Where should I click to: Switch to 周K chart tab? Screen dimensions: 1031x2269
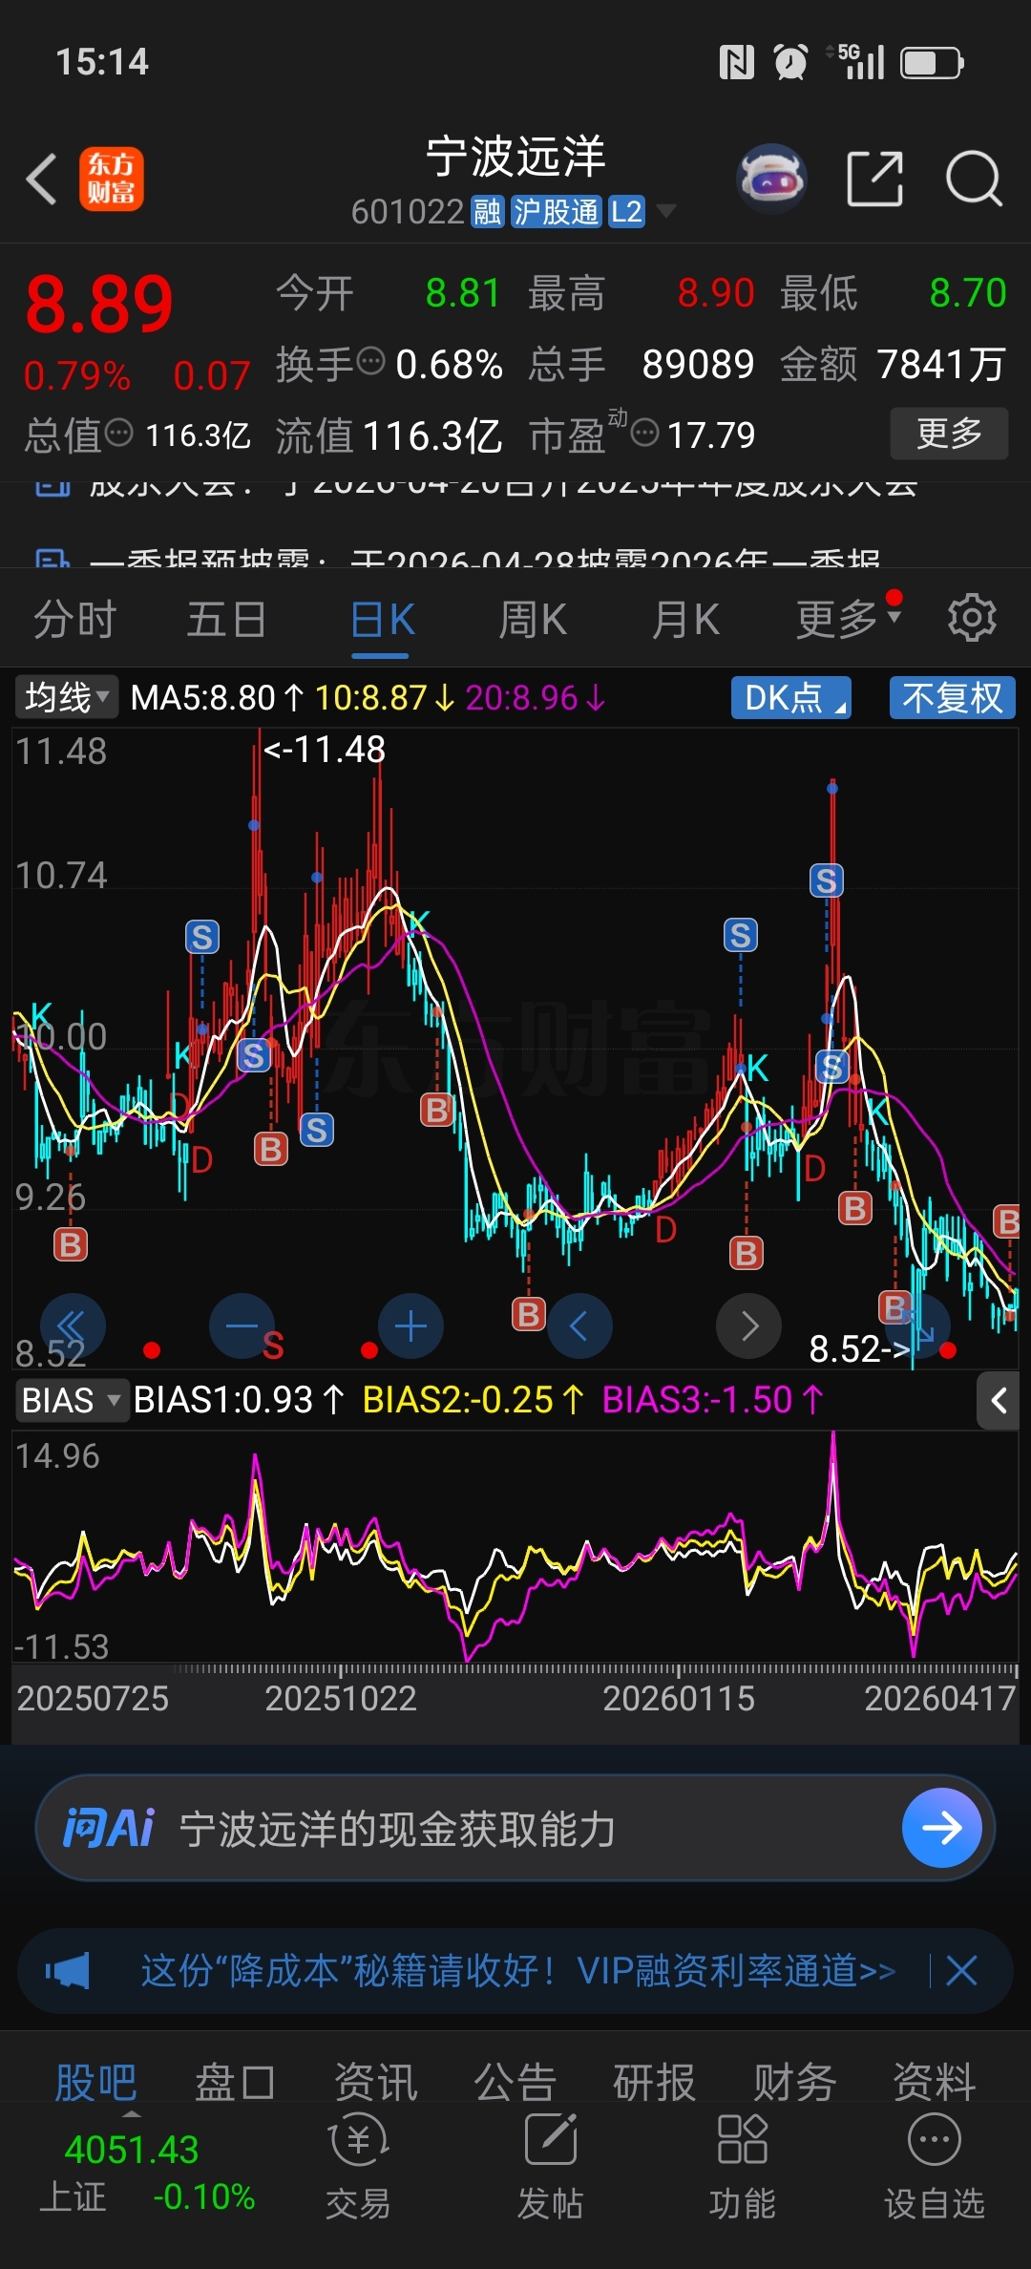(532, 619)
